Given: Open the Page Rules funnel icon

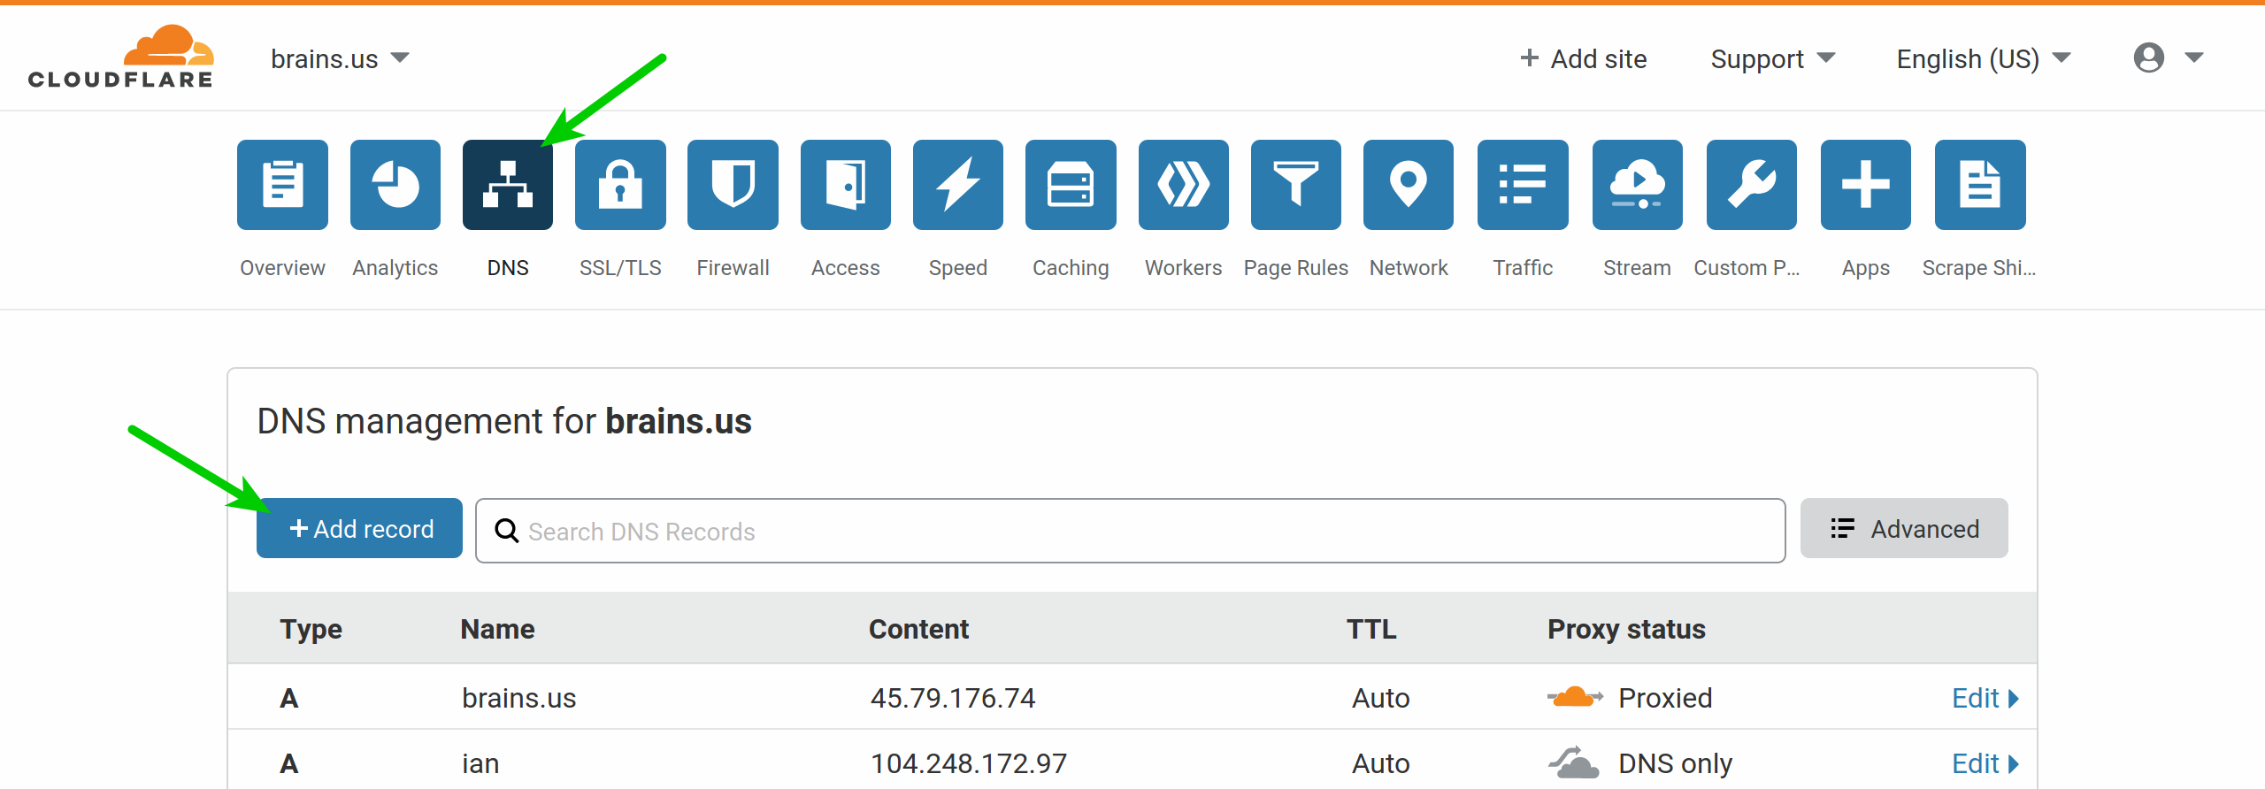Looking at the screenshot, I should (x=1296, y=185).
